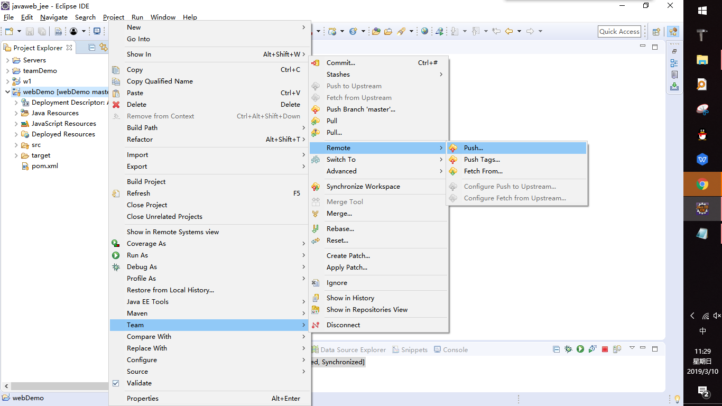Click the green Run icon in bottom panel
722x406 pixels.
[580, 349]
